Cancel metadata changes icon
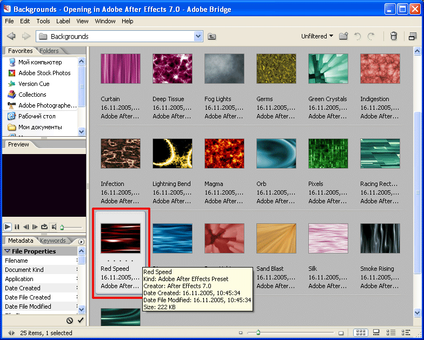 [x=70, y=321]
